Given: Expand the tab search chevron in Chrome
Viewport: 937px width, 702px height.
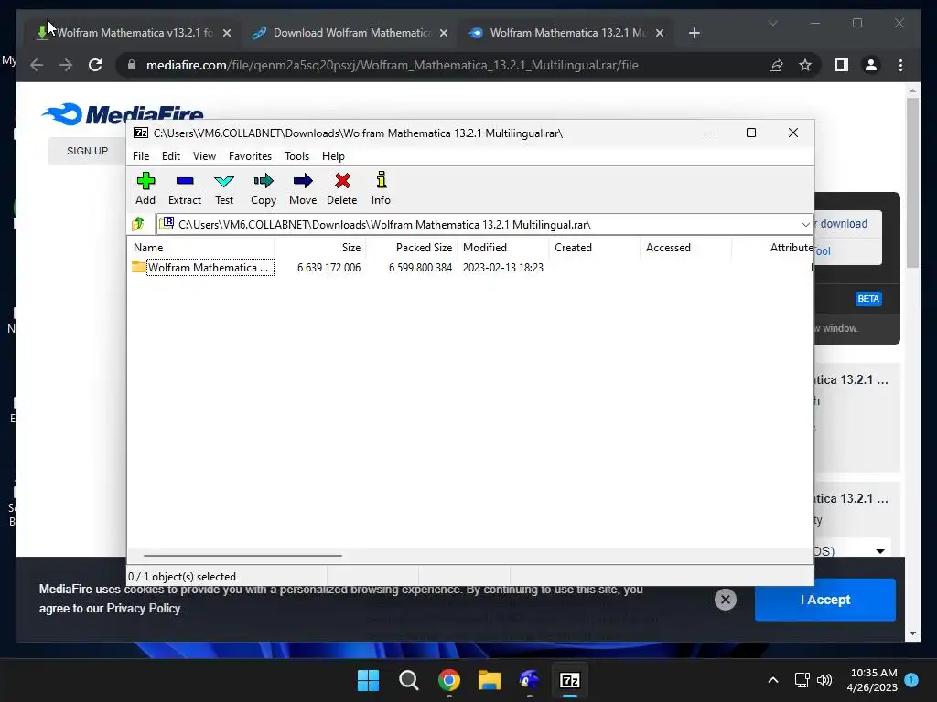Looking at the screenshot, I should tap(772, 23).
